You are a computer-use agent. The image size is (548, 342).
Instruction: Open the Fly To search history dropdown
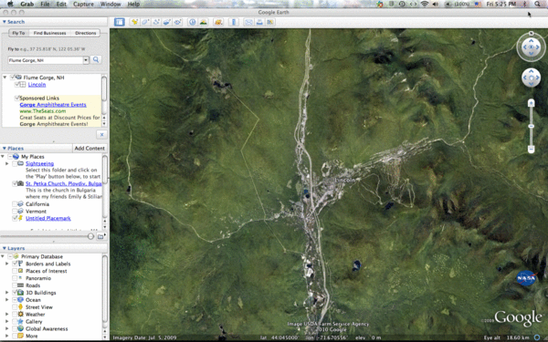(86, 60)
